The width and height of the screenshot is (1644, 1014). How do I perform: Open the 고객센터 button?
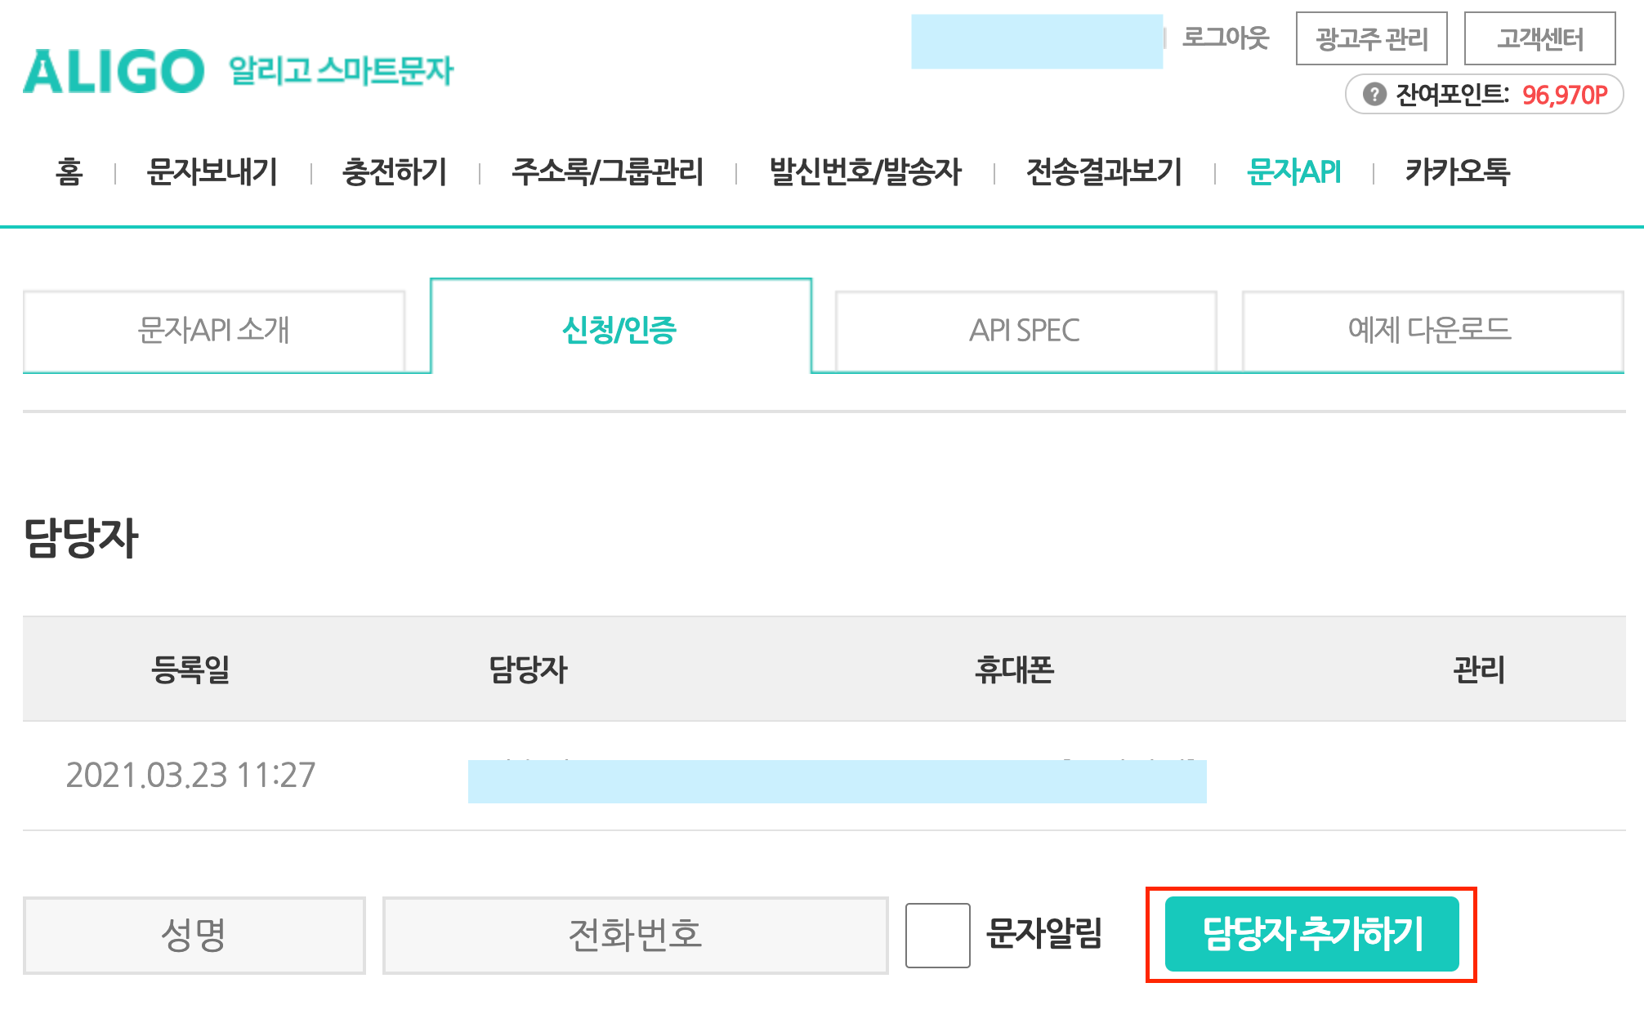click(1539, 38)
